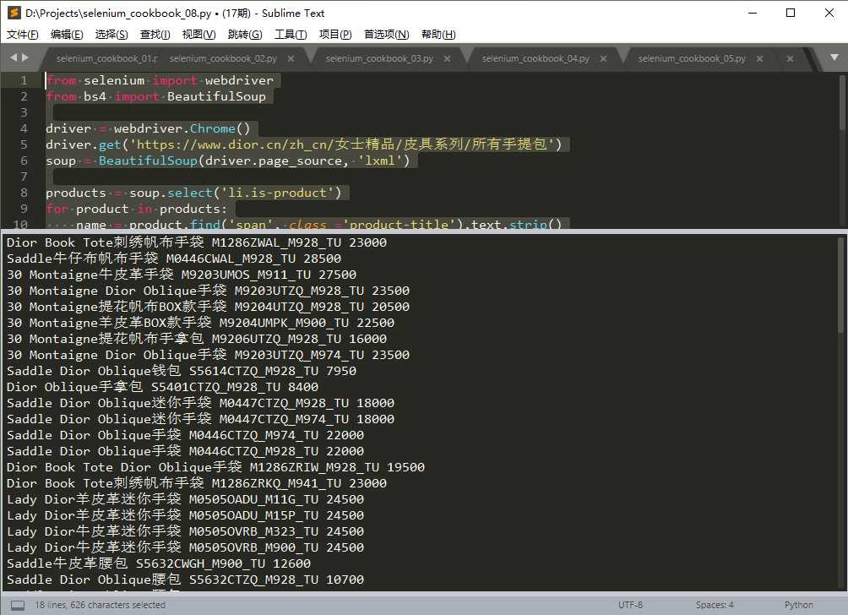Click 'for product in products:' line
The height and width of the screenshot is (615, 848).
(x=136, y=209)
